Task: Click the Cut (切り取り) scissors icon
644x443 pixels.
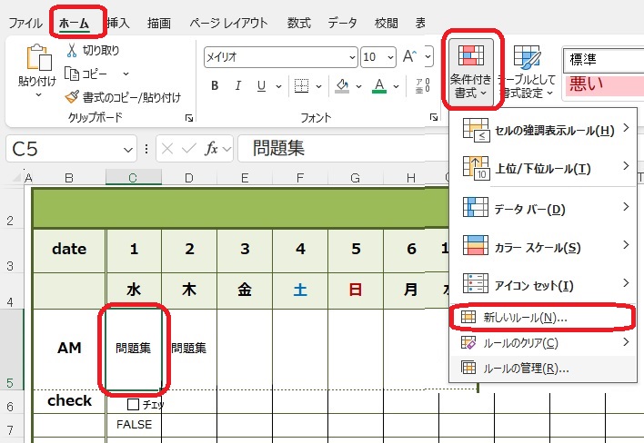Action: coord(72,51)
